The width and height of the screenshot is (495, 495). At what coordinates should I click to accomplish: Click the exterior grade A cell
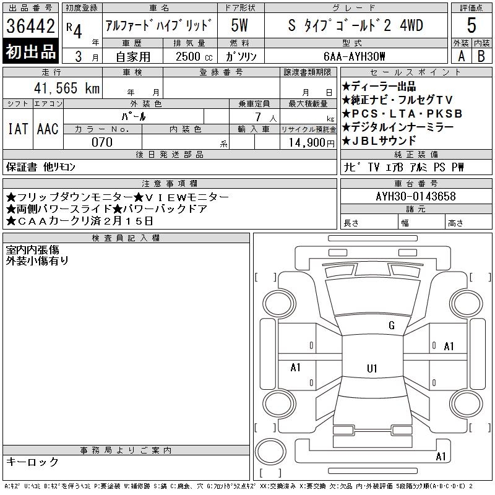pos(461,56)
